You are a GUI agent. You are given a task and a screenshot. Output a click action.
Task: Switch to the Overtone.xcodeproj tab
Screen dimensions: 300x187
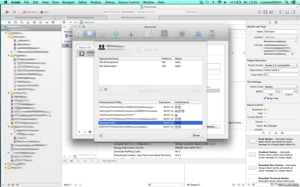(133, 17)
